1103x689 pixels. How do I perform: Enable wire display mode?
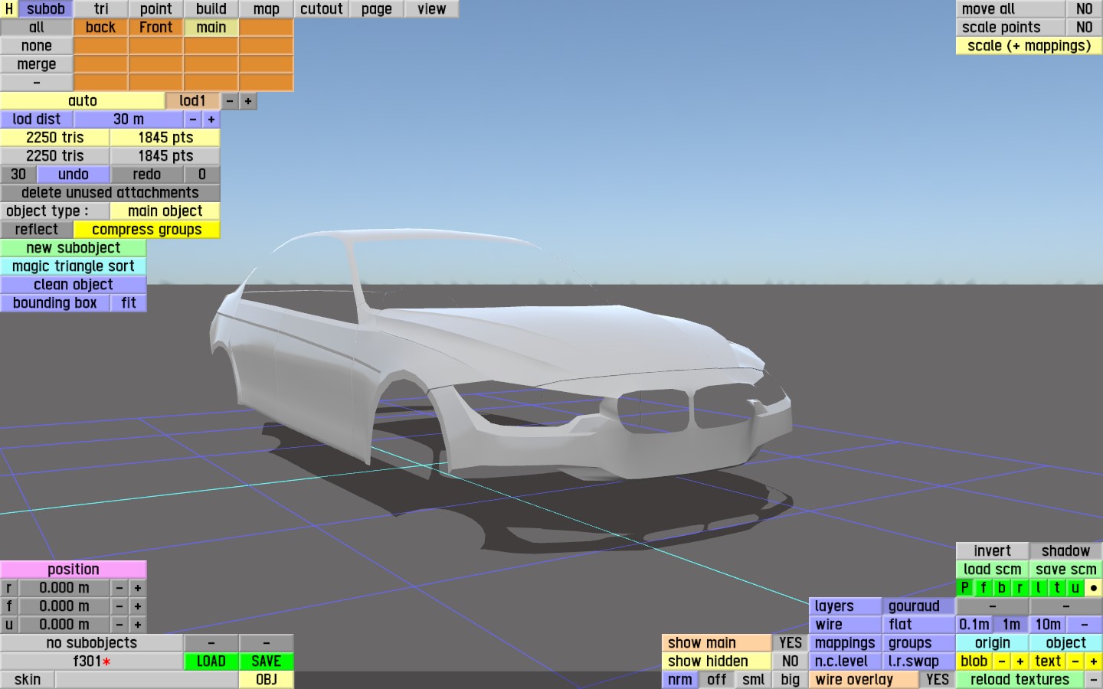[846, 625]
